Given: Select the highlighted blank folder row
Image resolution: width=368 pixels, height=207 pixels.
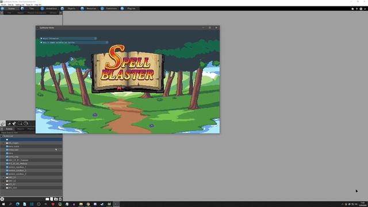Looking at the screenshot, I should pos(31,139).
